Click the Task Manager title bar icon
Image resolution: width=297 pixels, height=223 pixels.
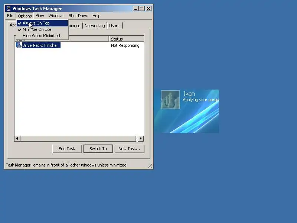coord(9,9)
